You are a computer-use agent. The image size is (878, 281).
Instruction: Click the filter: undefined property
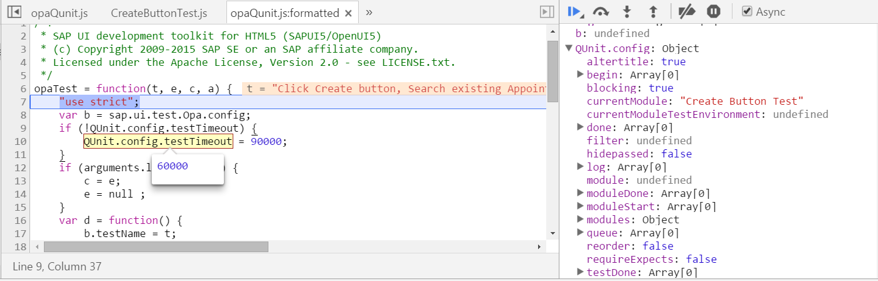[639, 140]
